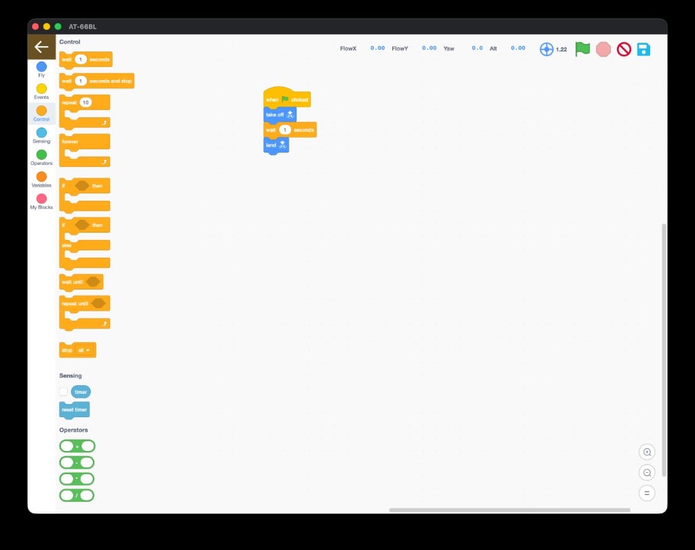695x550 pixels.
Task: Click the FlowX value readout
Action: tap(377, 48)
